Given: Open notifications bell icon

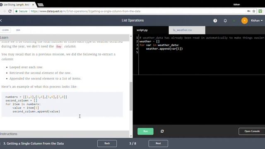Looking at the screenshot, I should point(225,21).
